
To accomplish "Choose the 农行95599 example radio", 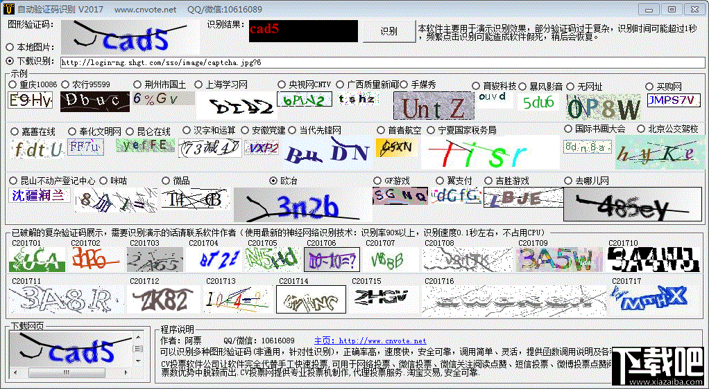I will point(65,84).
